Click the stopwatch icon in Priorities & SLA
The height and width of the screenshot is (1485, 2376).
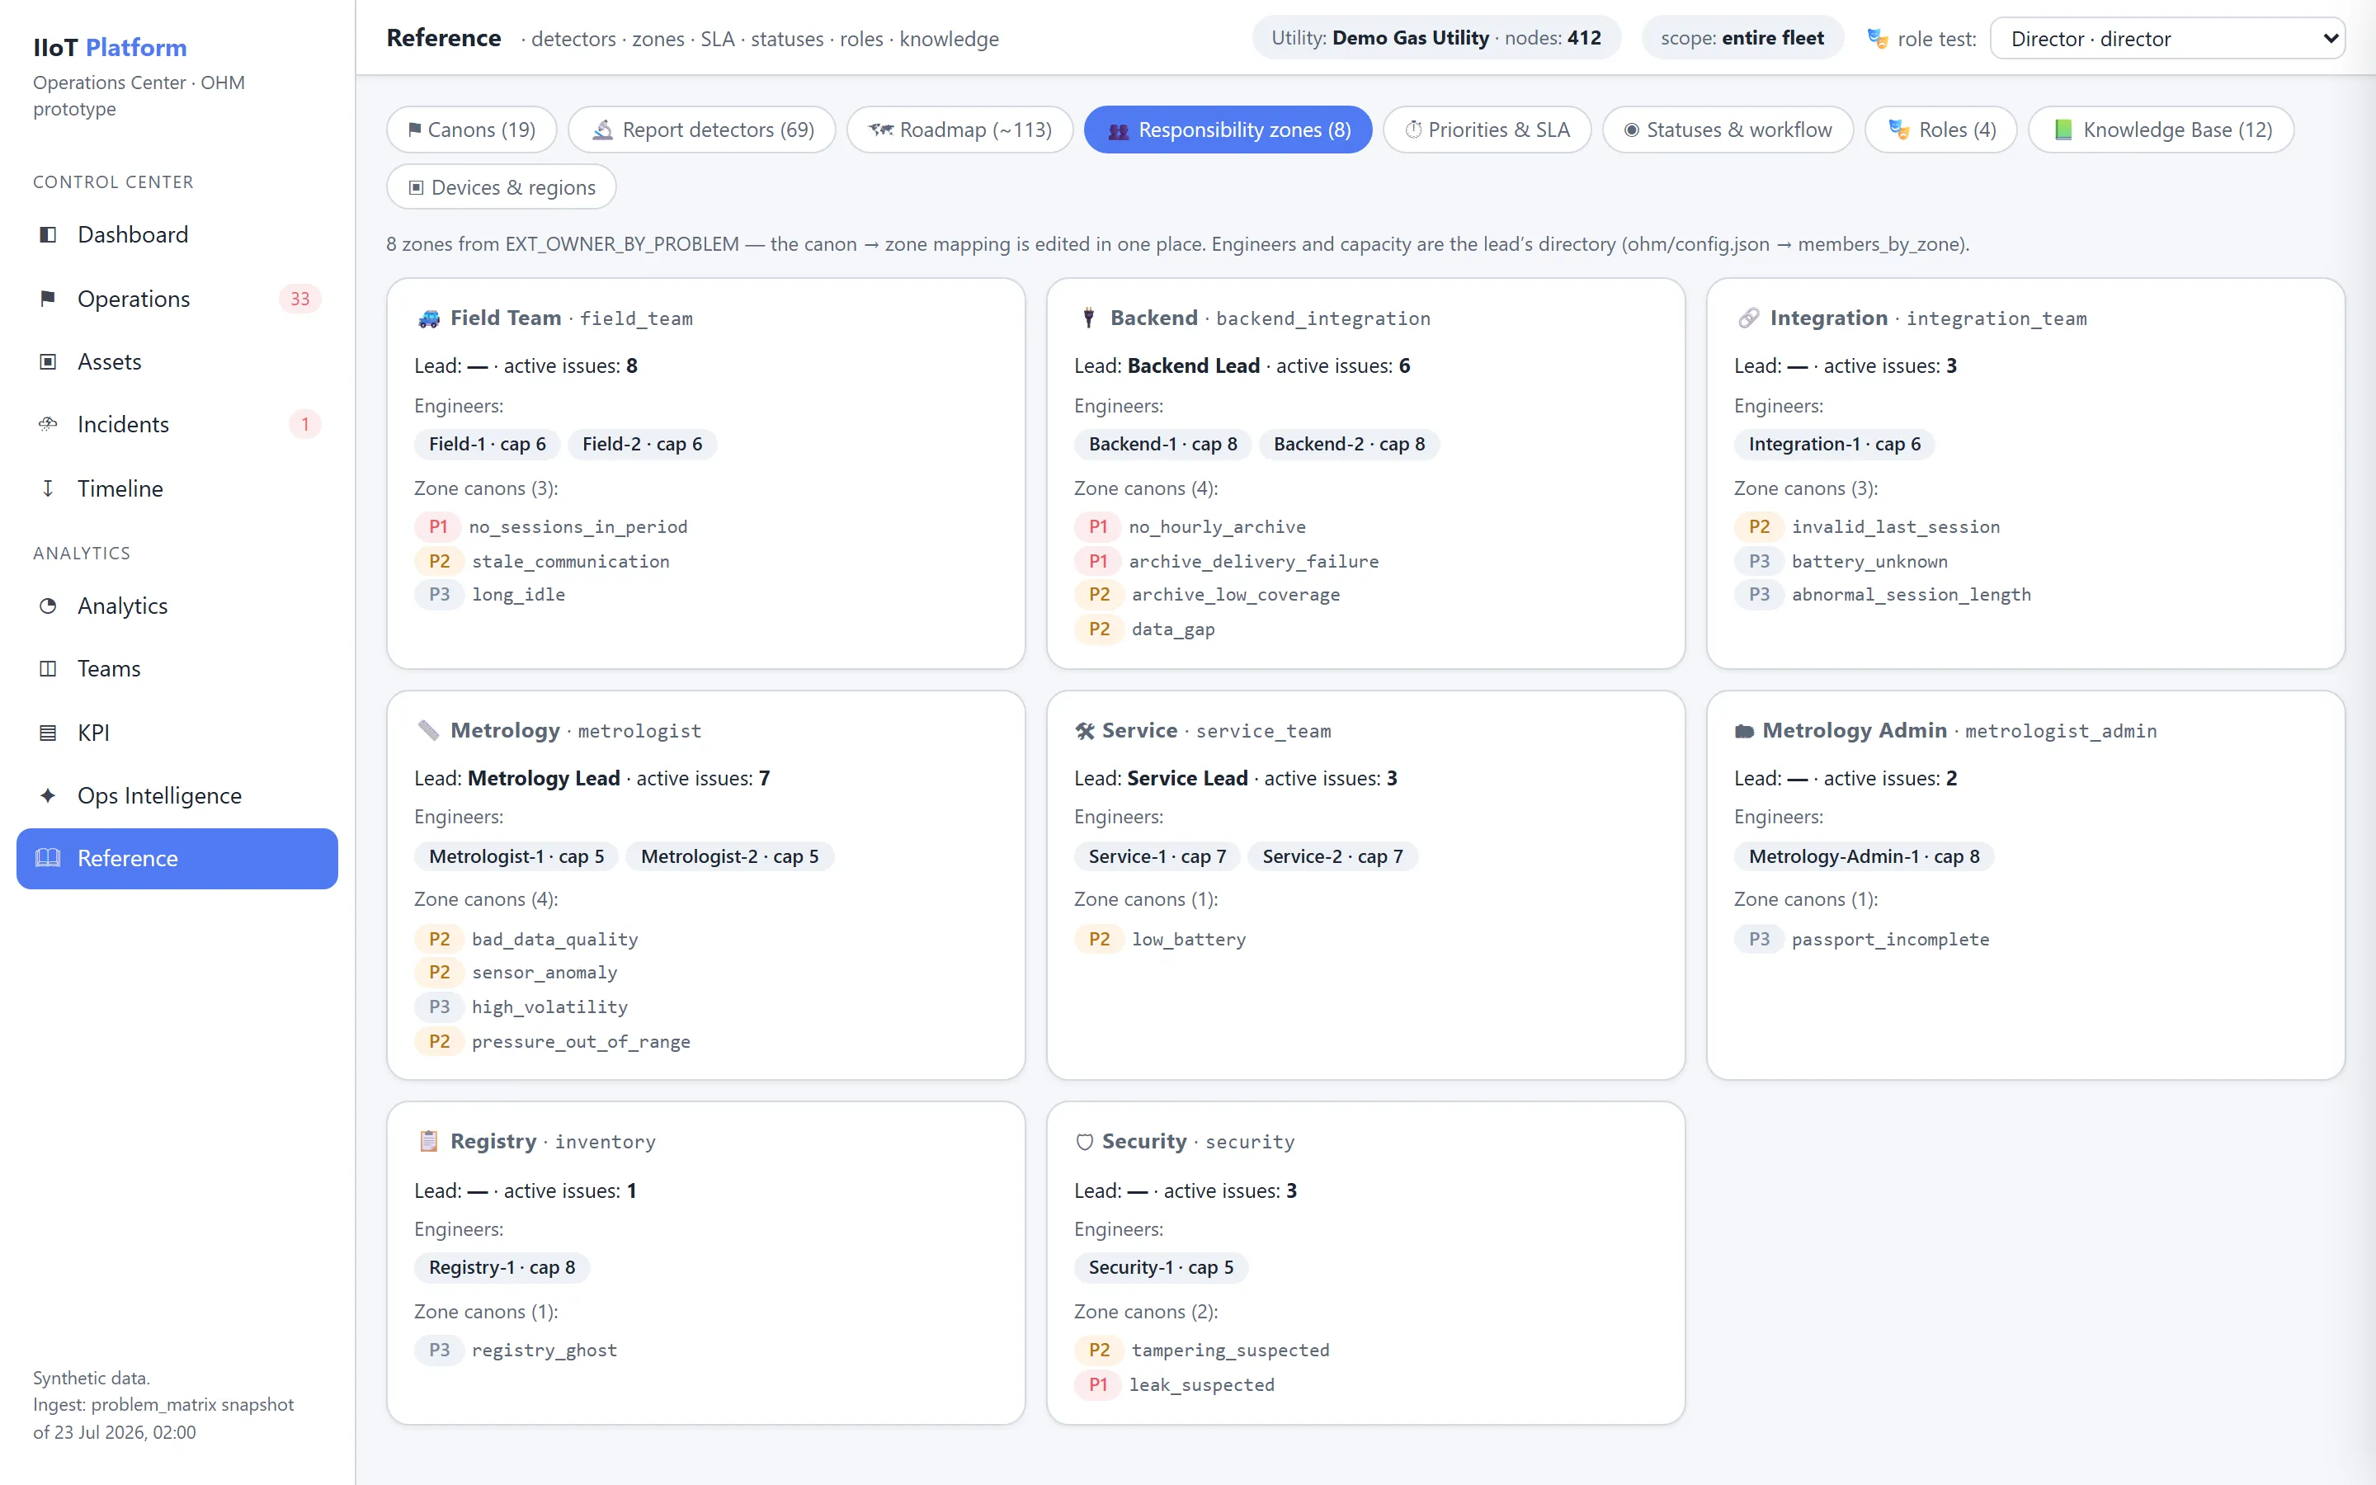[1414, 130]
